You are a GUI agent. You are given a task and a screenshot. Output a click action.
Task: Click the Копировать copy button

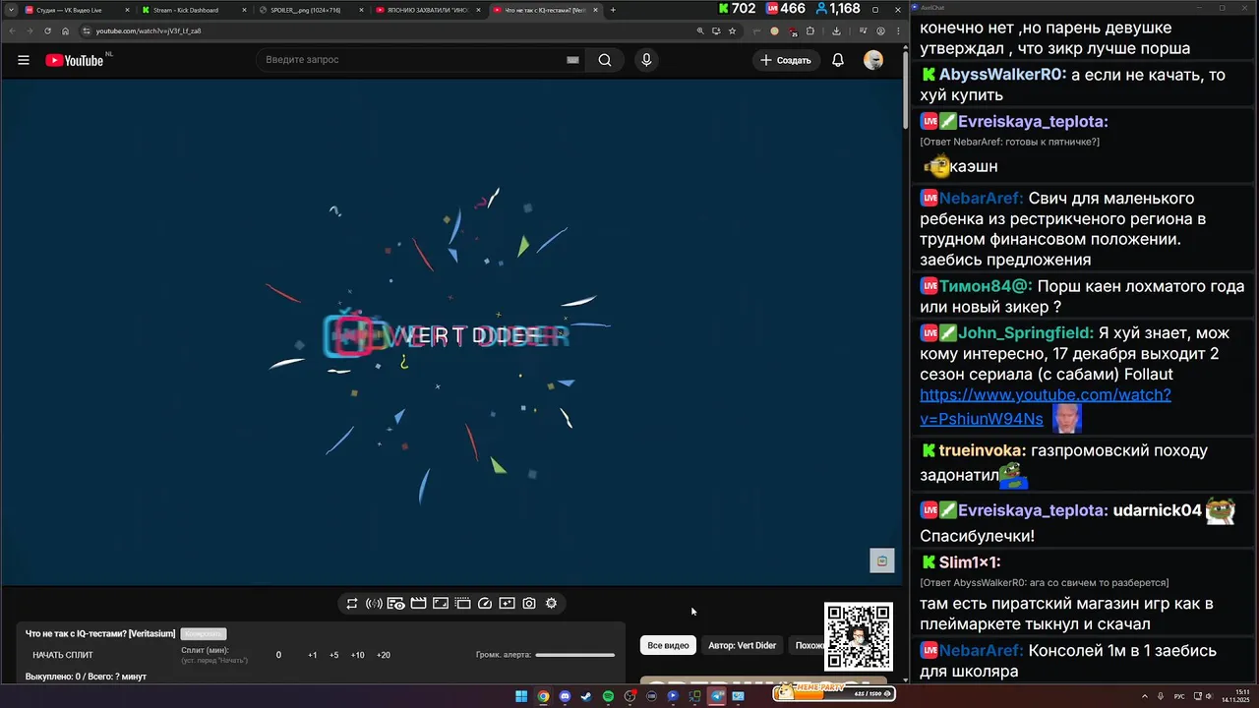coord(203,634)
